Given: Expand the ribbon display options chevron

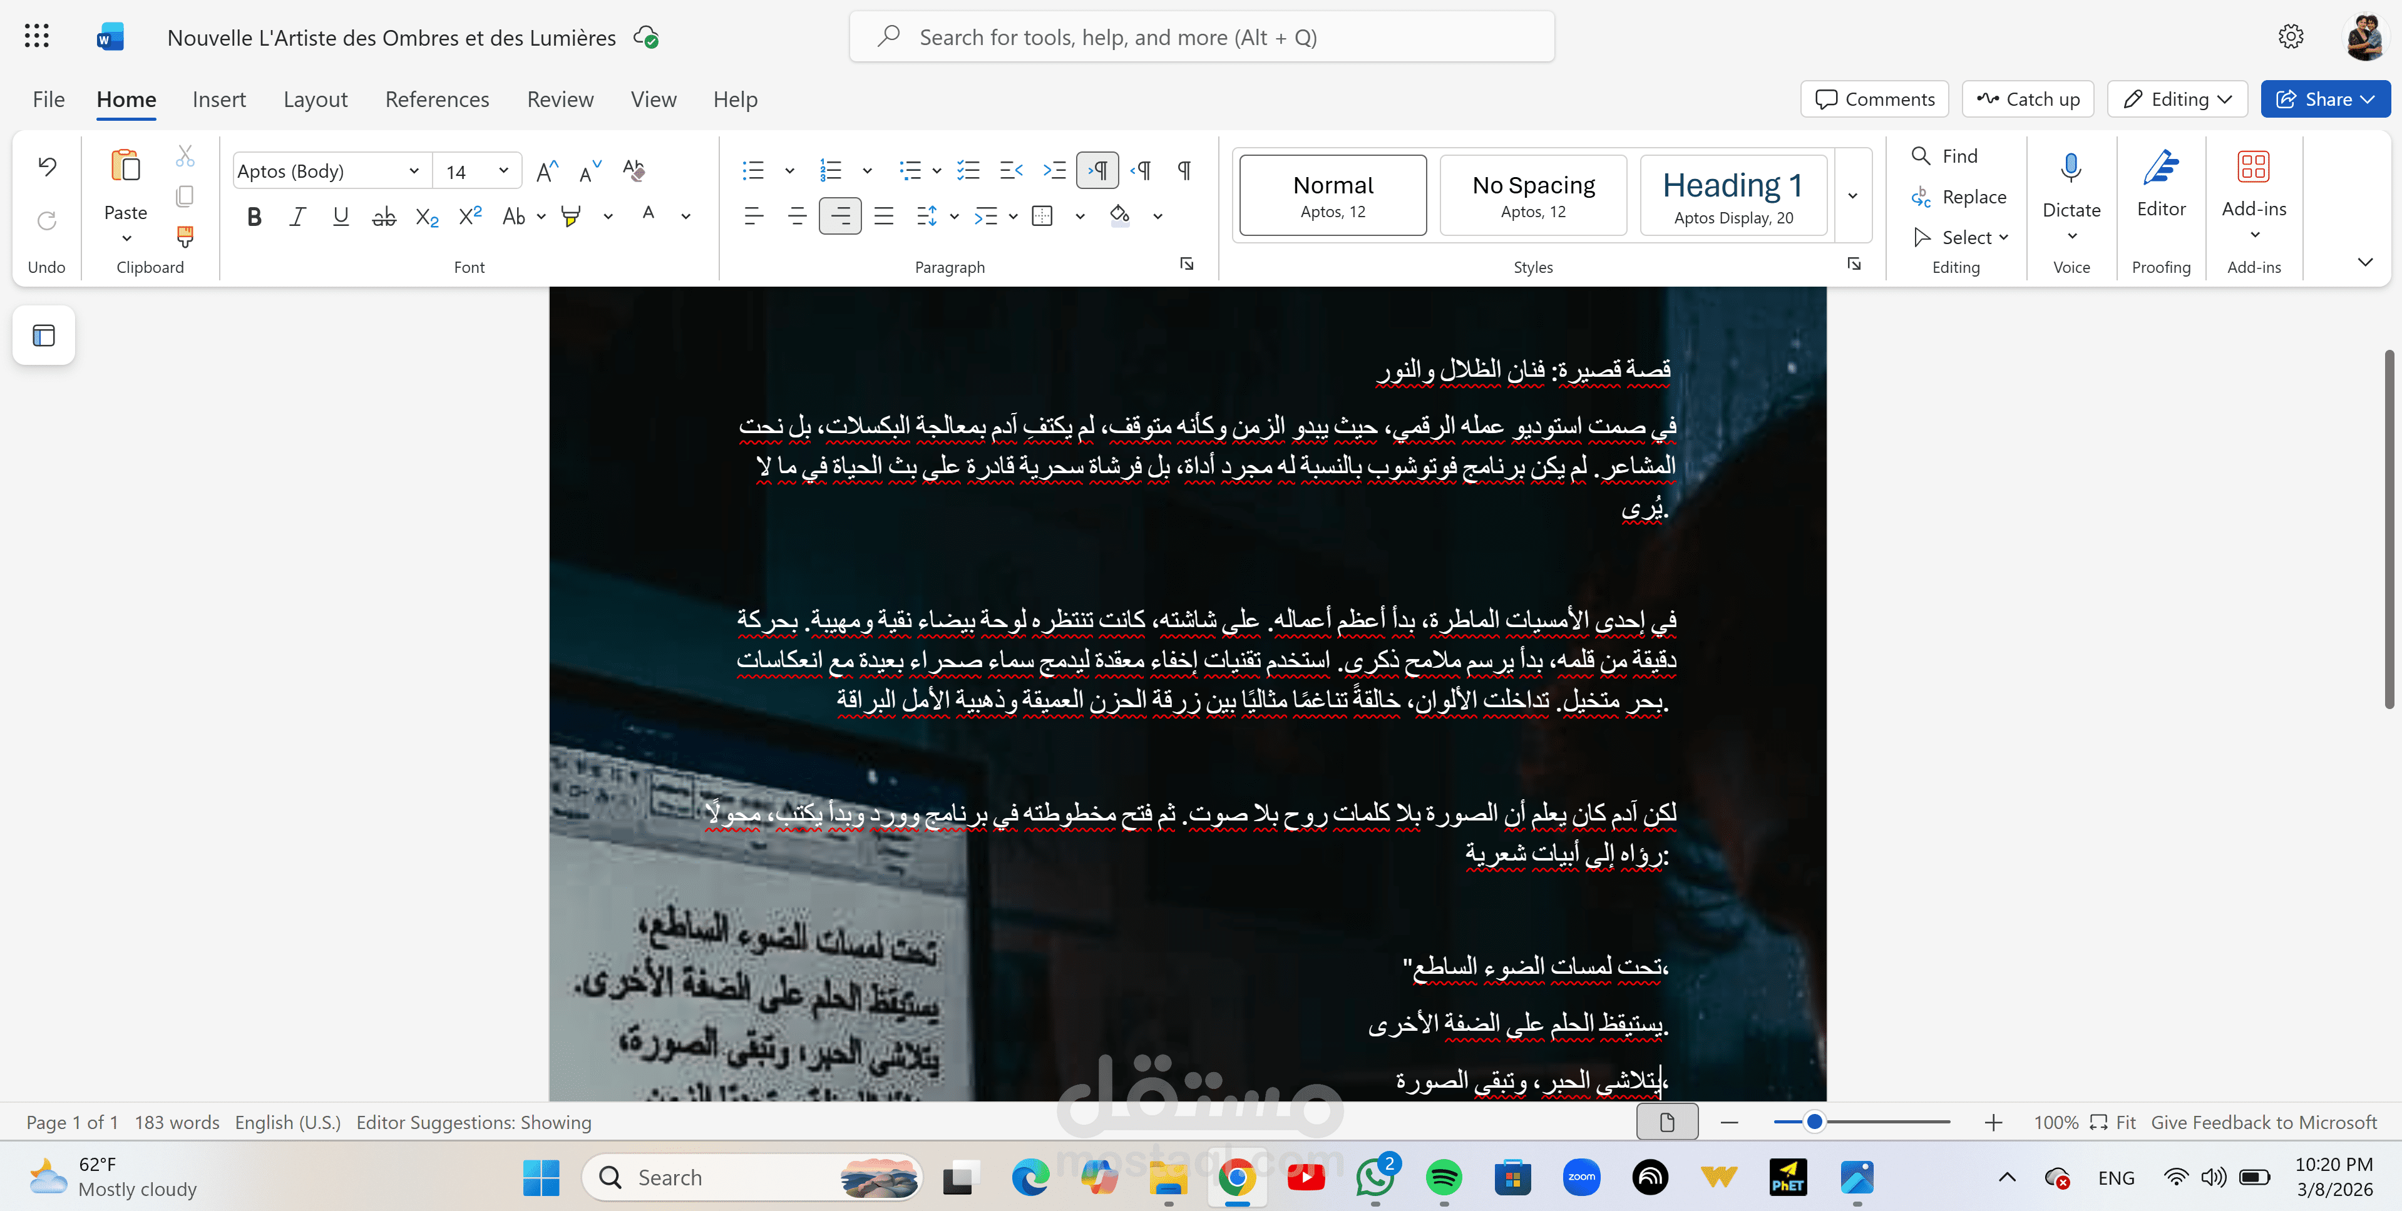Looking at the screenshot, I should (2364, 262).
